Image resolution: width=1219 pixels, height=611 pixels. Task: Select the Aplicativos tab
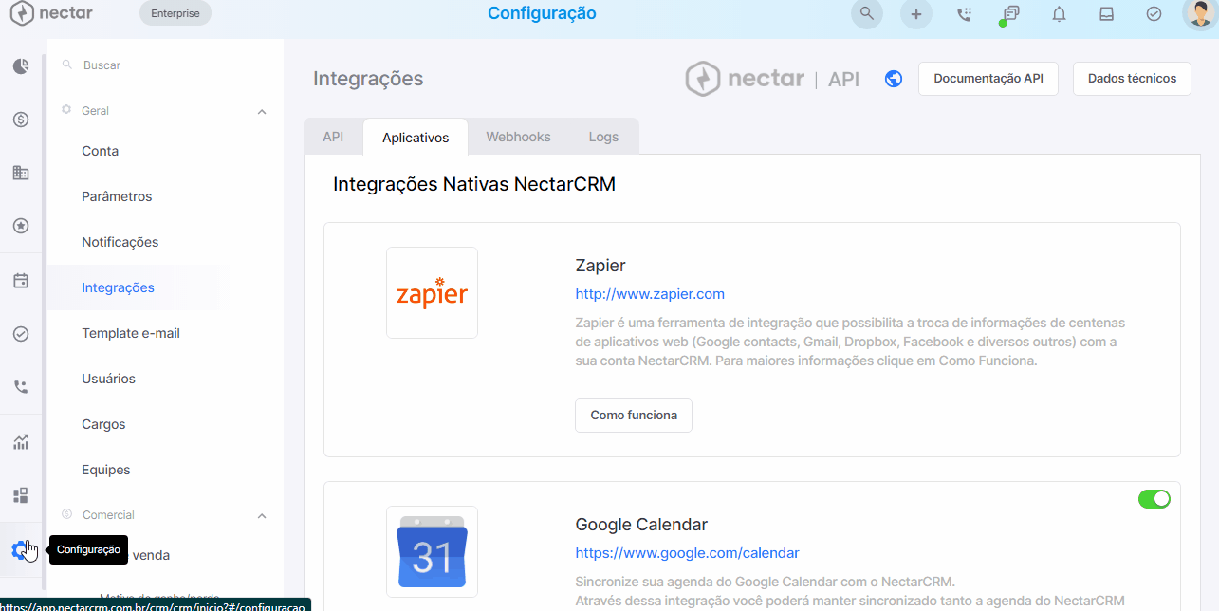(416, 138)
